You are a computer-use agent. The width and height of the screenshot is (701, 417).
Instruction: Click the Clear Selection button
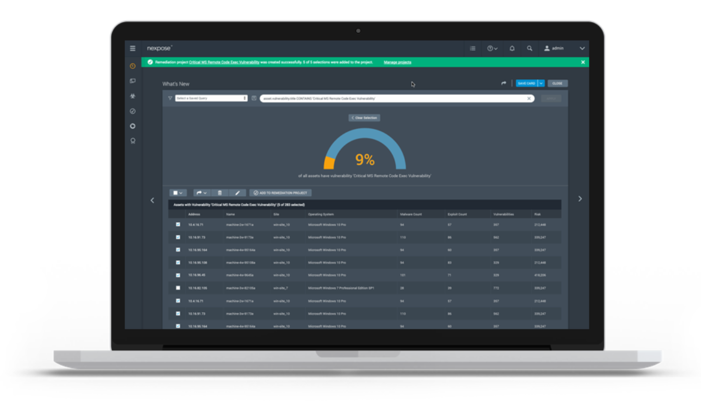point(365,118)
